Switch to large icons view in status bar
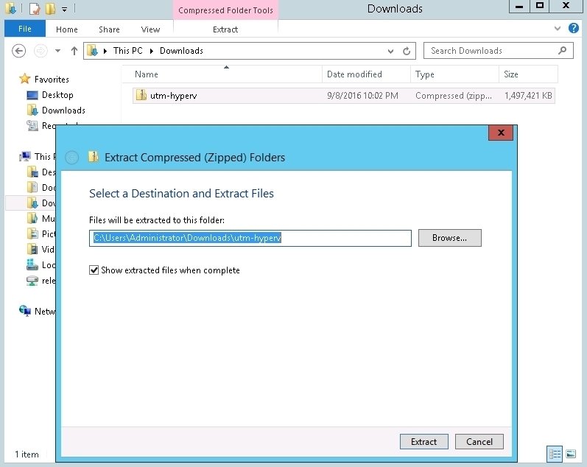 coord(571,454)
